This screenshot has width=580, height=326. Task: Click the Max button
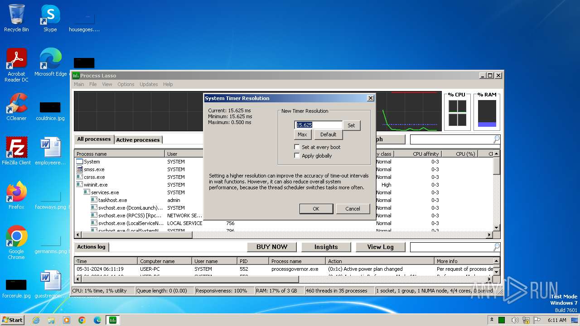coord(302,134)
